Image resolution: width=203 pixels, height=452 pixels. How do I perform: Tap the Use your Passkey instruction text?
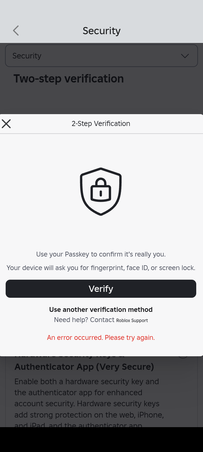101,254
